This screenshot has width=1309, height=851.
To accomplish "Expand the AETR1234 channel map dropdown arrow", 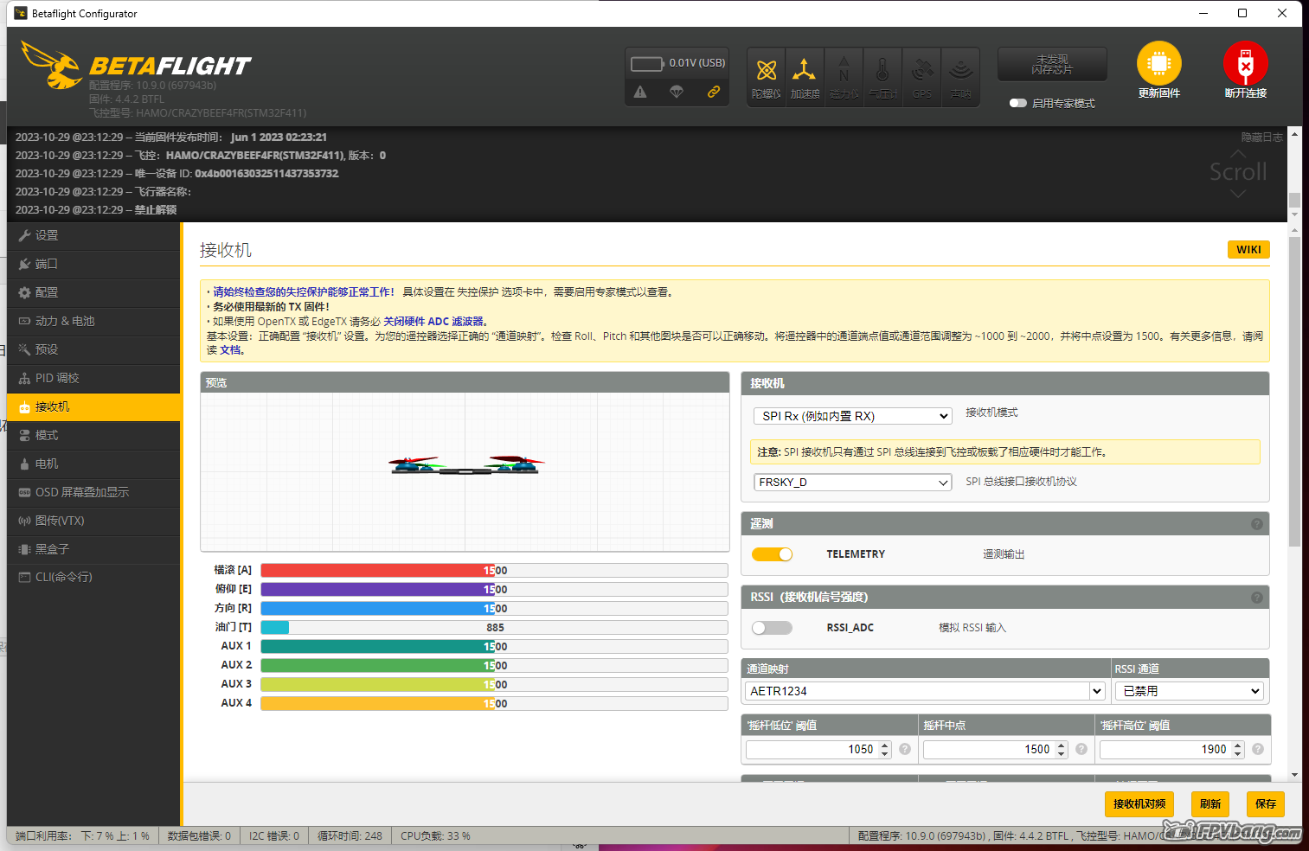I will click(1097, 691).
